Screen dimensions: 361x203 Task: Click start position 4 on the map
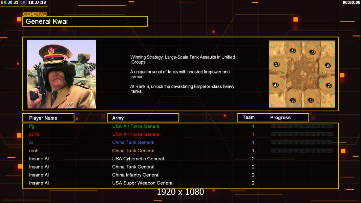275,85
